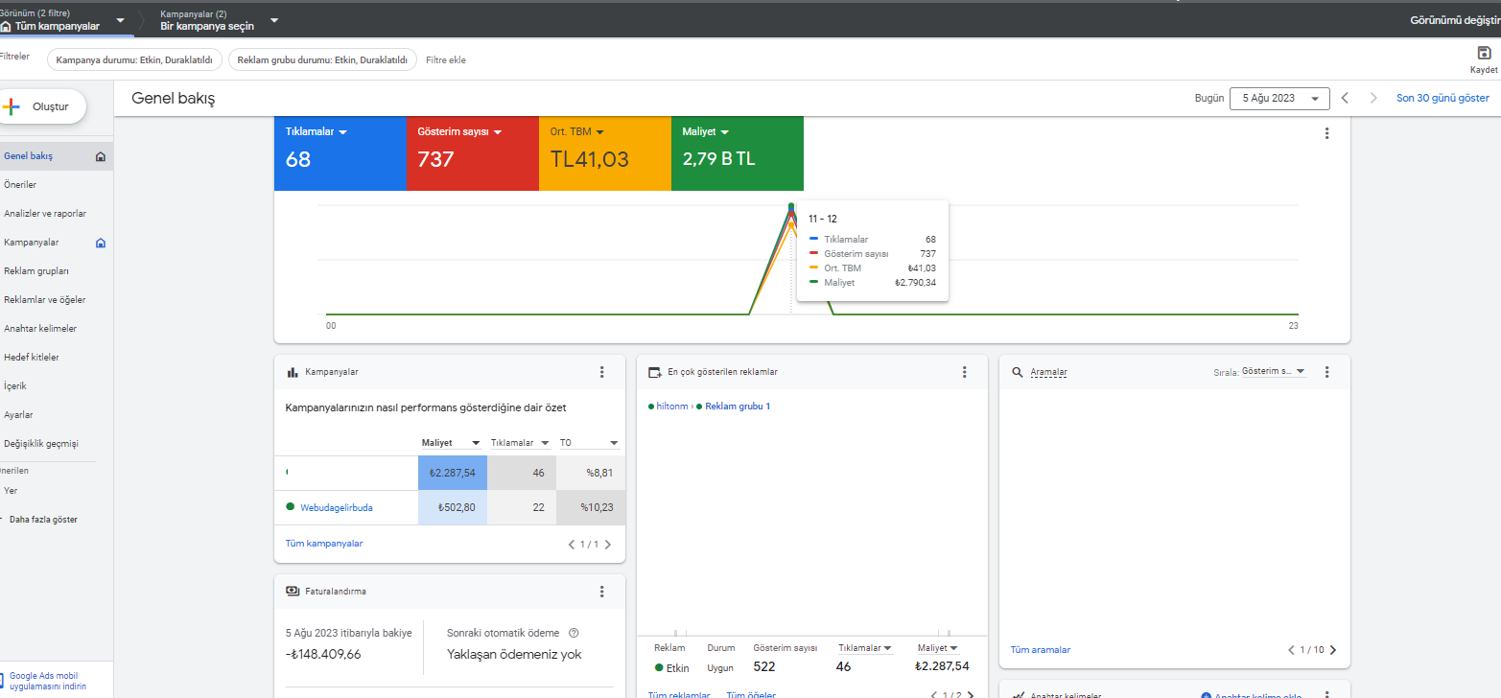Open Aramalar card three-dot menu

click(1326, 372)
